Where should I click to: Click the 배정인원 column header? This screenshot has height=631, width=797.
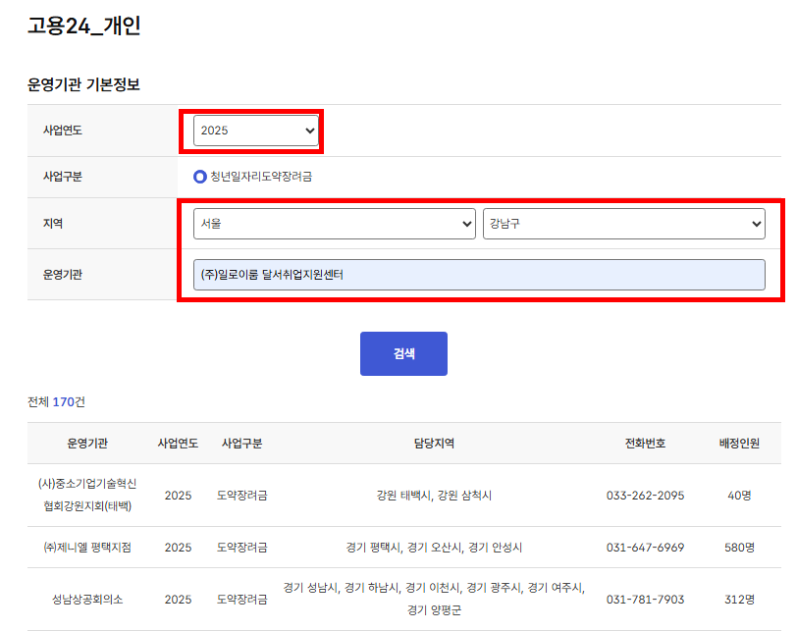(x=735, y=443)
